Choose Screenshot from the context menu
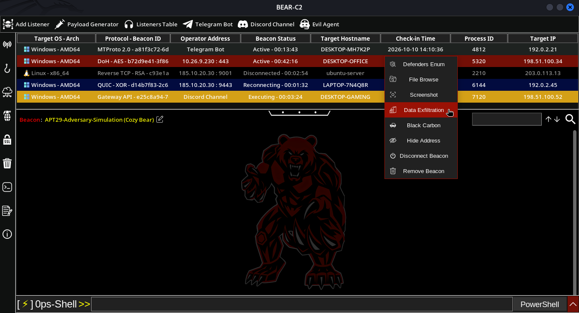This screenshot has height=313, width=579. [x=421, y=95]
